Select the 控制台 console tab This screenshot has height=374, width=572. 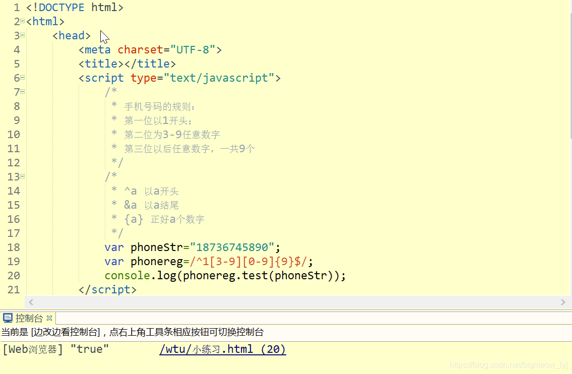click(29, 318)
